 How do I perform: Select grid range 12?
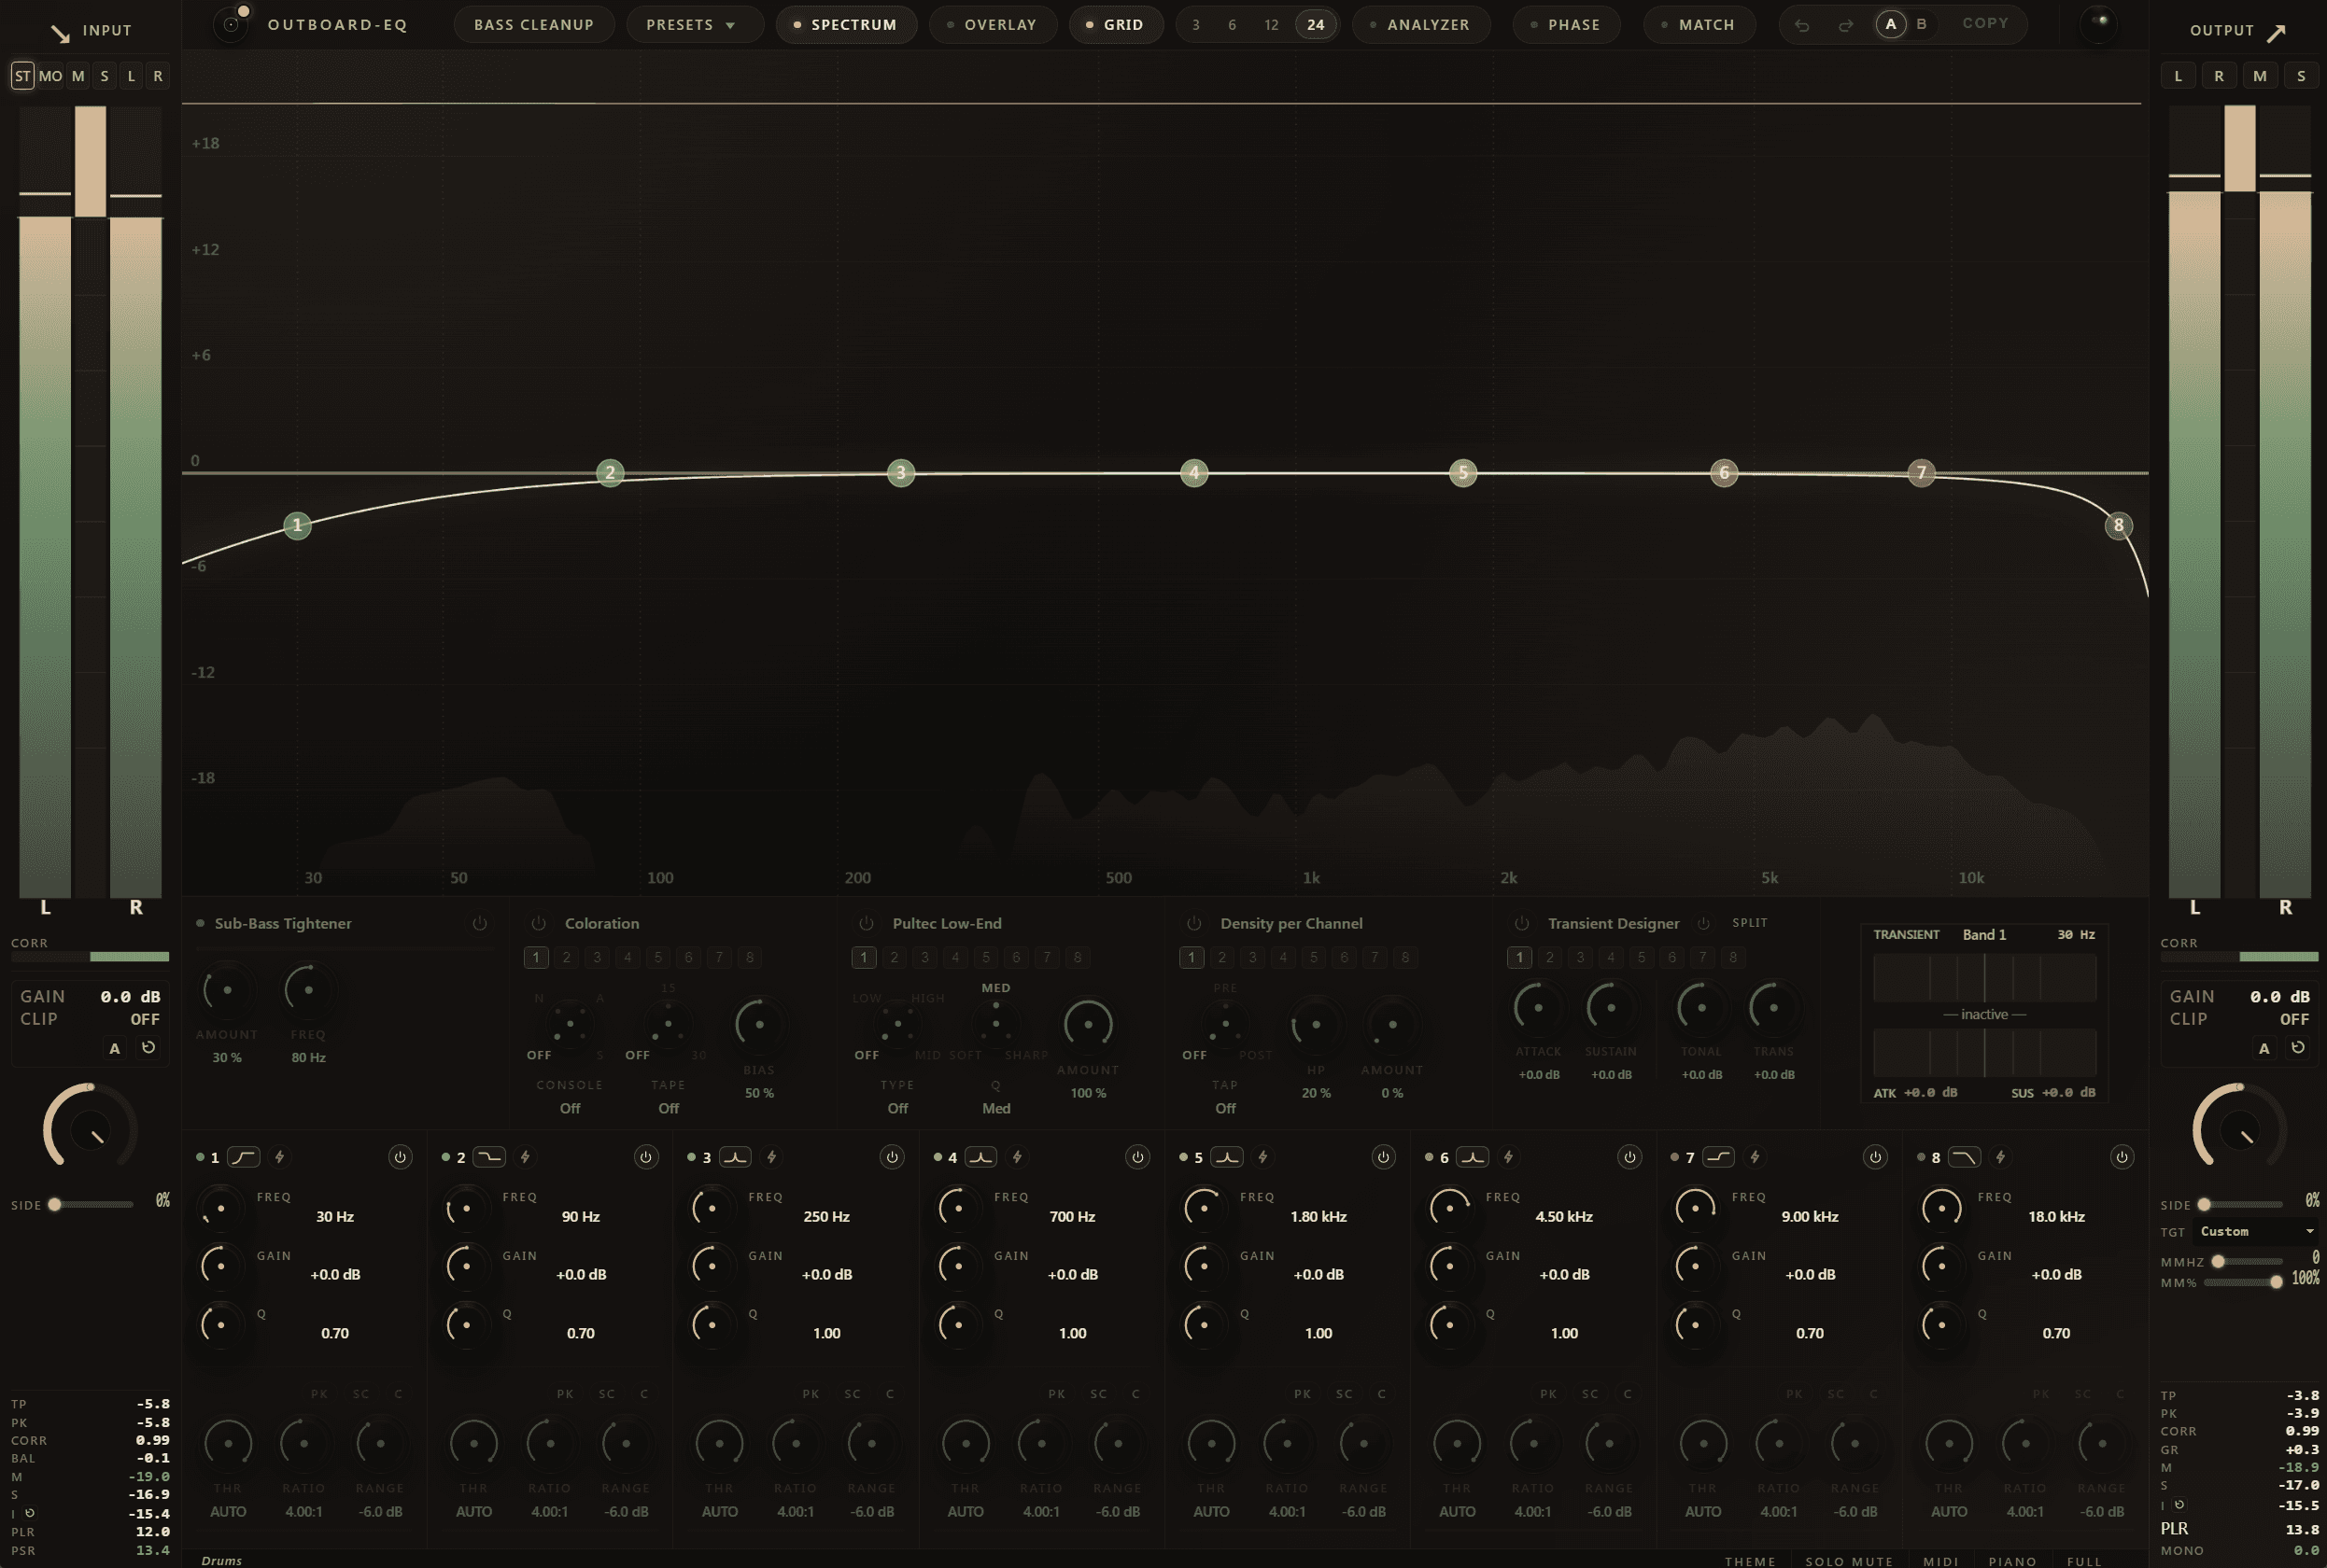1271,24
